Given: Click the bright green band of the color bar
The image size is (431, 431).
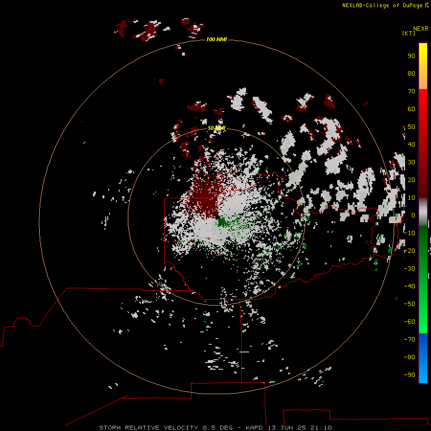Looking at the screenshot, I should pyautogui.click(x=423, y=316).
